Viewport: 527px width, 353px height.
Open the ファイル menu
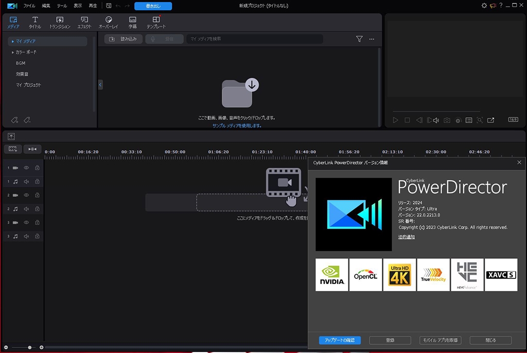coord(29,6)
